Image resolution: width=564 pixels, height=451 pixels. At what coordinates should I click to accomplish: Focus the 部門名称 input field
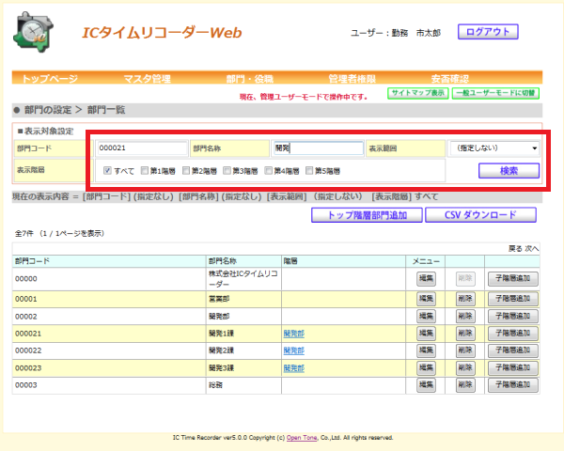click(x=318, y=148)
